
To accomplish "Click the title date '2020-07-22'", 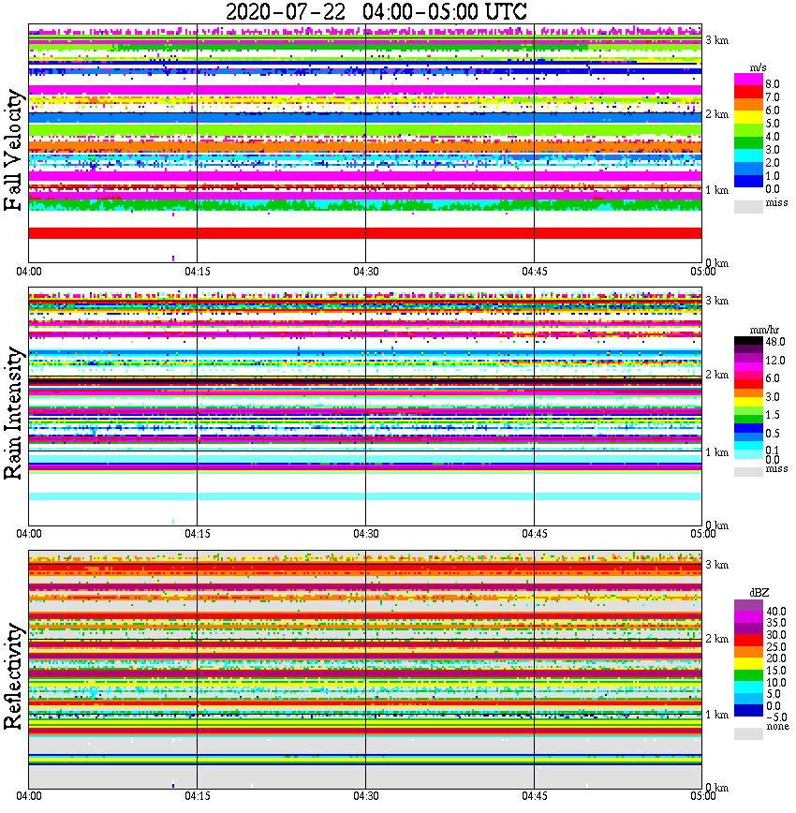I will point(286,11).
